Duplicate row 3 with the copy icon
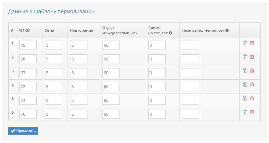Image resolution: width=269 pixels, height=143 pixels. (245, 70)
